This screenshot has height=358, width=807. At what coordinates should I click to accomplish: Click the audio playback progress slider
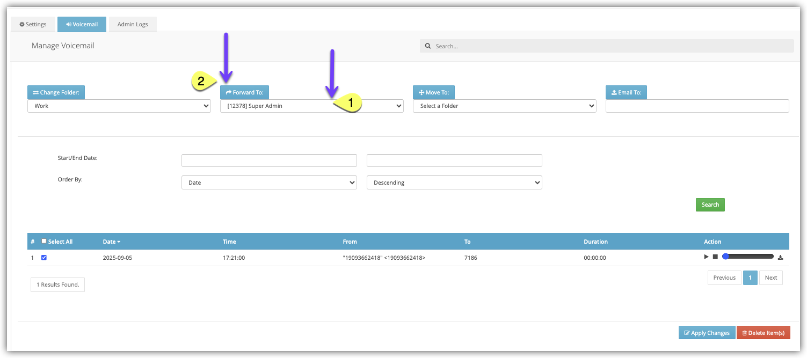point(749,257)
